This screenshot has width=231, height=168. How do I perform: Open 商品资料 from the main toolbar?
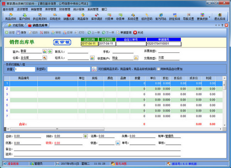tap(10, 16)
